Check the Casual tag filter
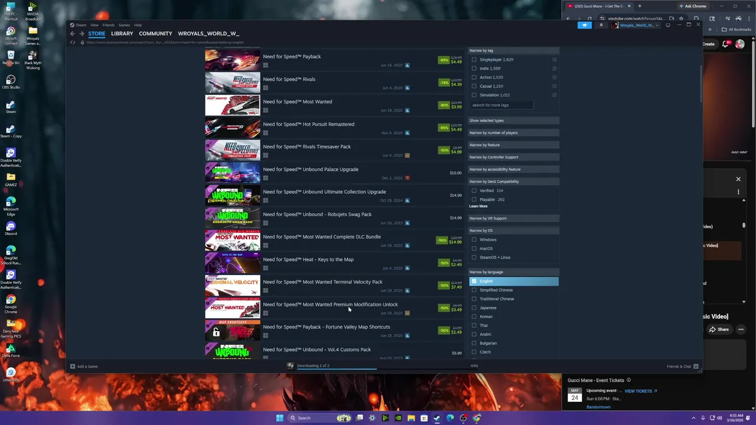Viewport: 756px width, 425px height. (x=474, y=86)
